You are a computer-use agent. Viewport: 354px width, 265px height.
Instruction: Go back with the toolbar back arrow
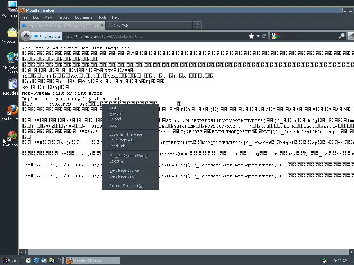pyautogui.click(x=26, y=36)
